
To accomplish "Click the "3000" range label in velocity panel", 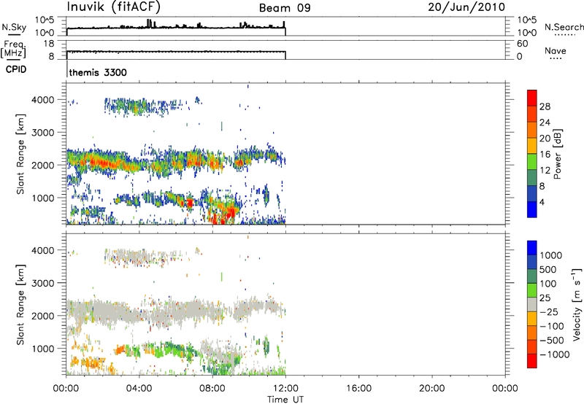I will pos(43,283).
